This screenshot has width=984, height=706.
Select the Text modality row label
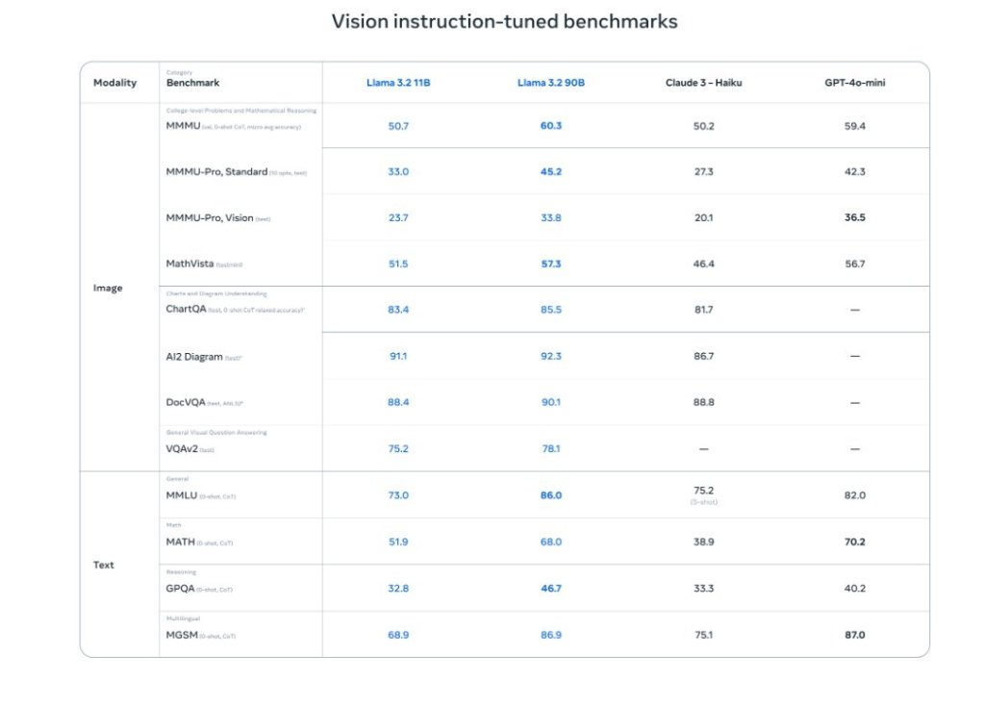tap(104, 565)
